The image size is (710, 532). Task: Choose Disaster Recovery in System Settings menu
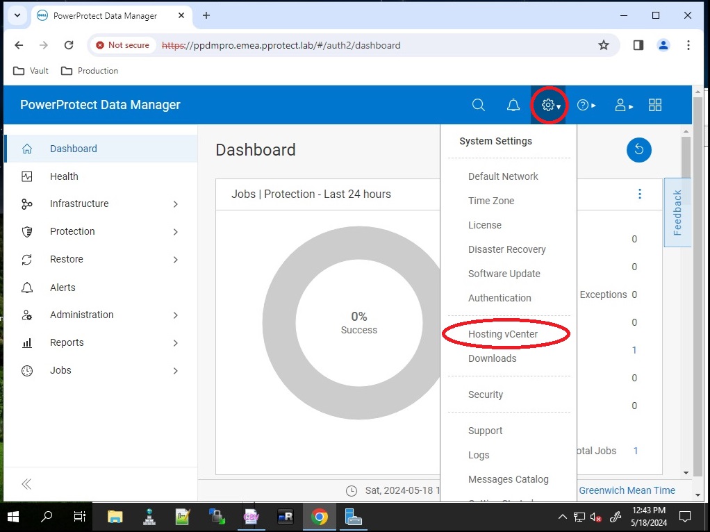pos(506,249)
